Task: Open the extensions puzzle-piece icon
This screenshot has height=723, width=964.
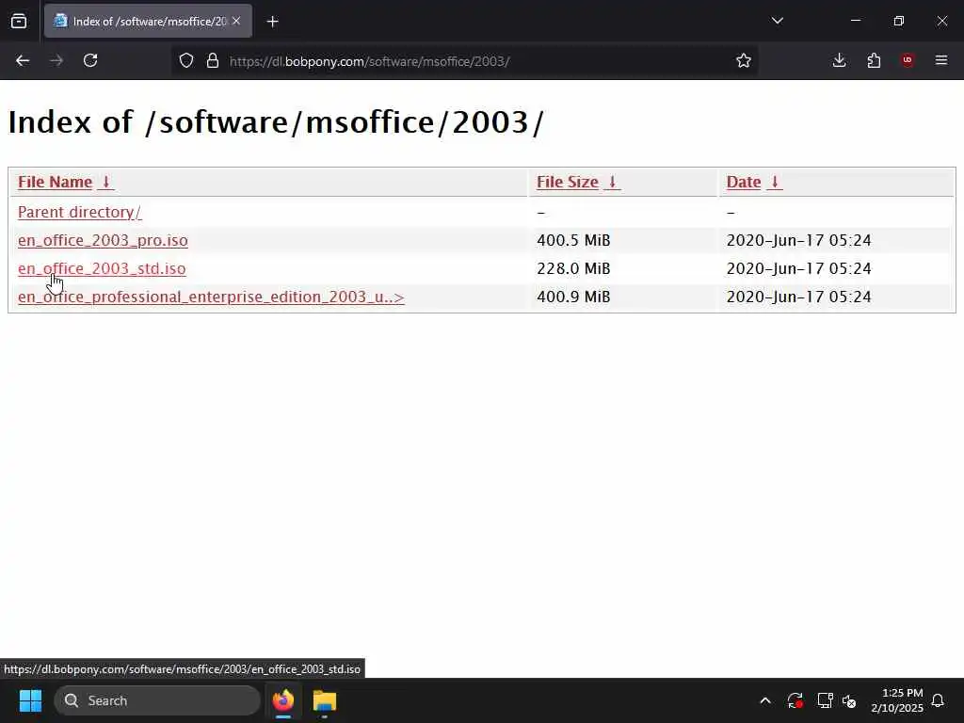Action: point(874,60)
